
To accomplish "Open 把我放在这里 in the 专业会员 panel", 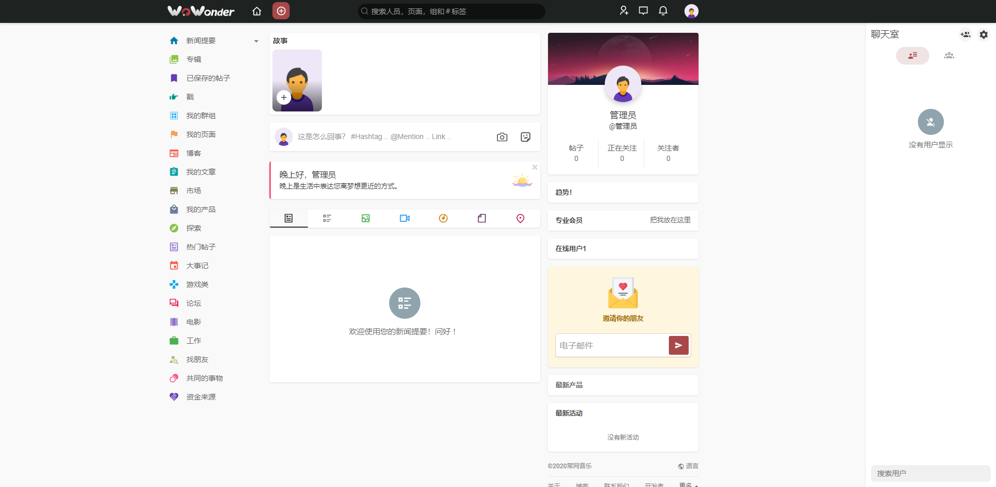I will coord(670,220).
